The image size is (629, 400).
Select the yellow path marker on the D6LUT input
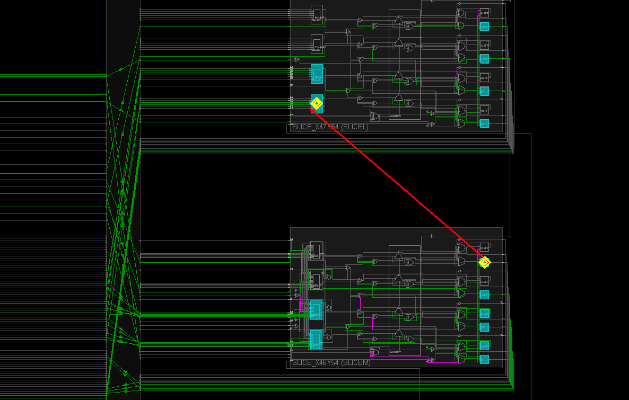click(x=318, y=103)
